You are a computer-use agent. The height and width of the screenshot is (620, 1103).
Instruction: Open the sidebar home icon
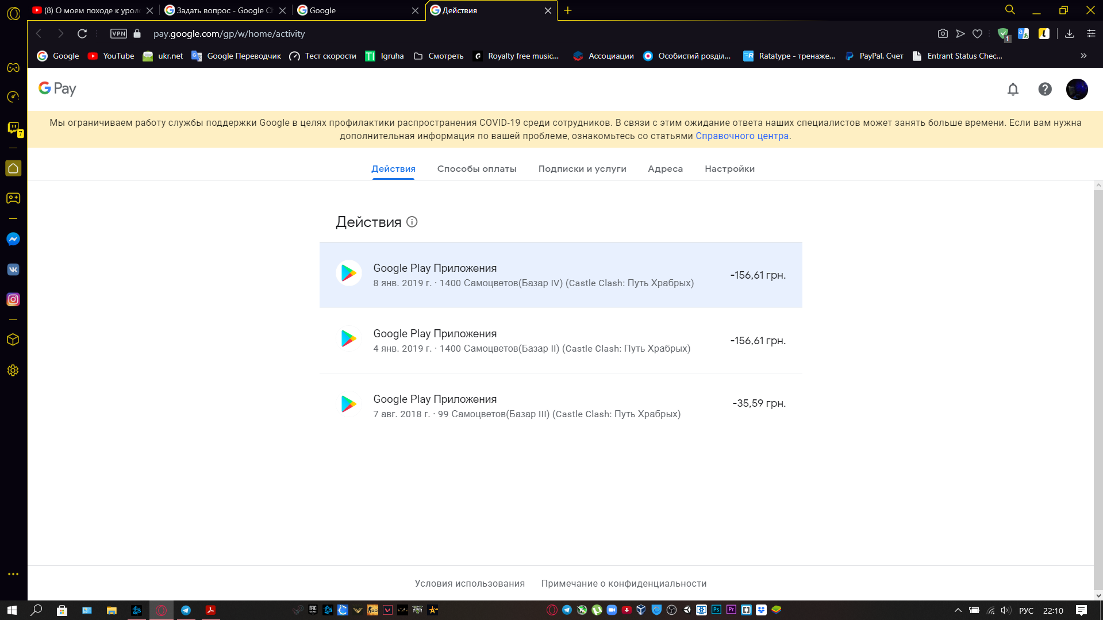point(13,168)
